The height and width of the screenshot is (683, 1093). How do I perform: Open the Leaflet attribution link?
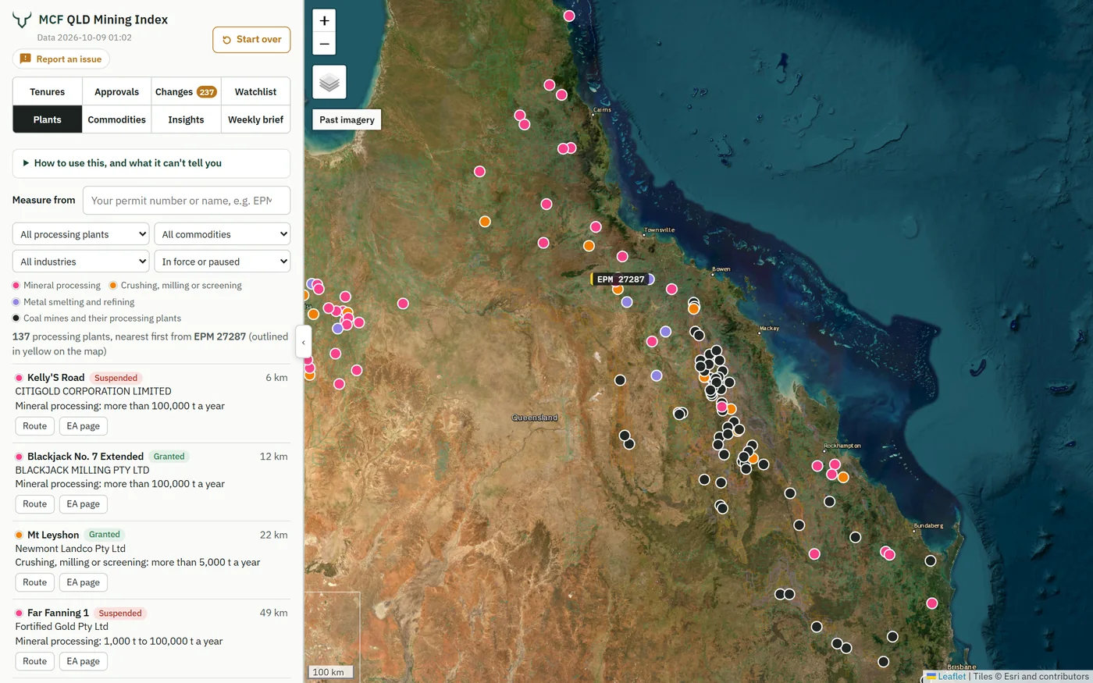(x=946, y=676)
